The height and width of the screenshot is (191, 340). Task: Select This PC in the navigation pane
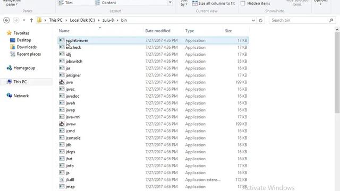(20, 82)
